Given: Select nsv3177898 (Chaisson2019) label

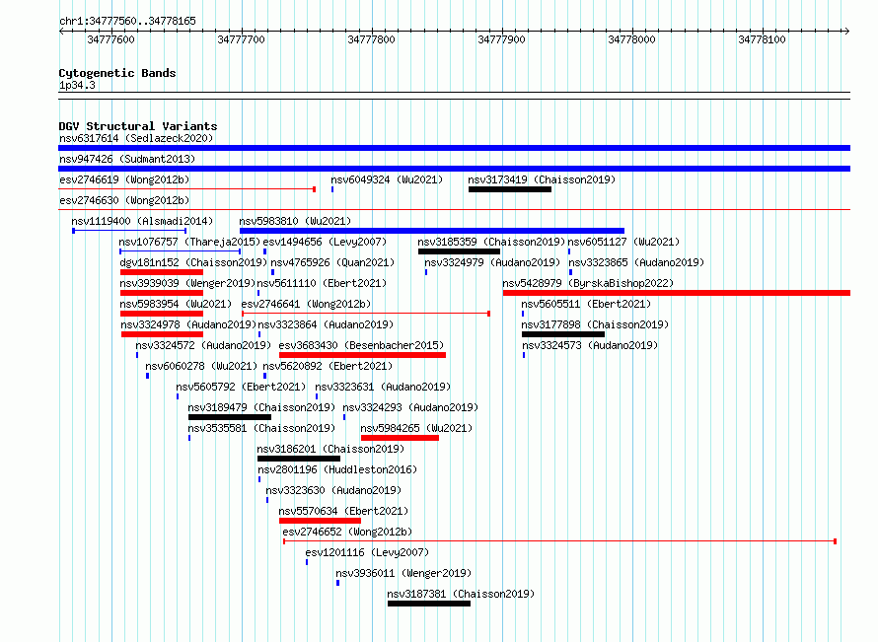Looking at the screenshot, I should coord(595,324).
